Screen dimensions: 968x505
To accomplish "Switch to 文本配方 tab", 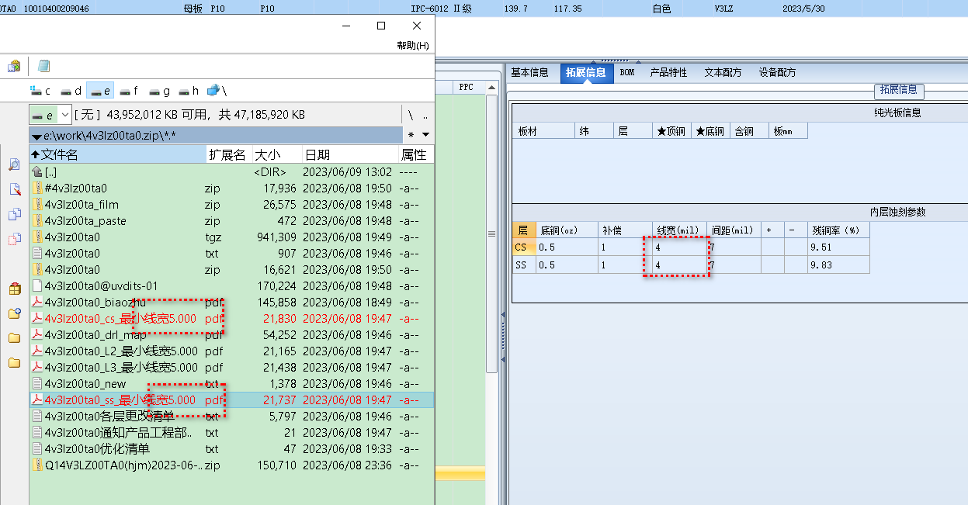I will click(x=723, y=72).
